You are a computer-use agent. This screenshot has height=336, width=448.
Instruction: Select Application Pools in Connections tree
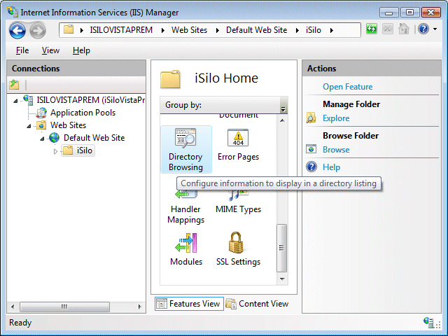coord(83,113)
